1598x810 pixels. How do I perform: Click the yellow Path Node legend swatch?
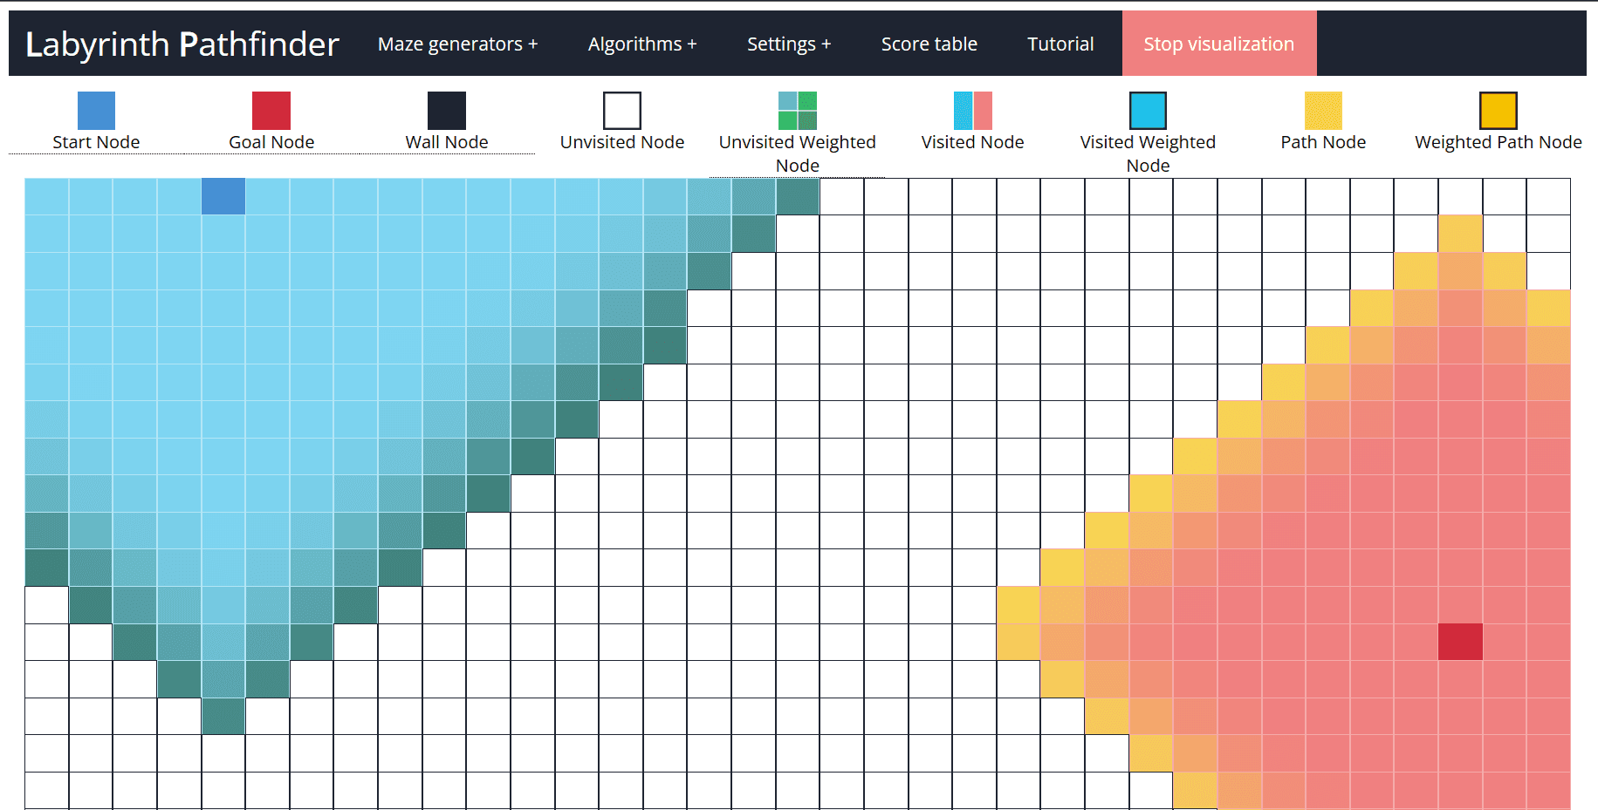coord(1323,111)
